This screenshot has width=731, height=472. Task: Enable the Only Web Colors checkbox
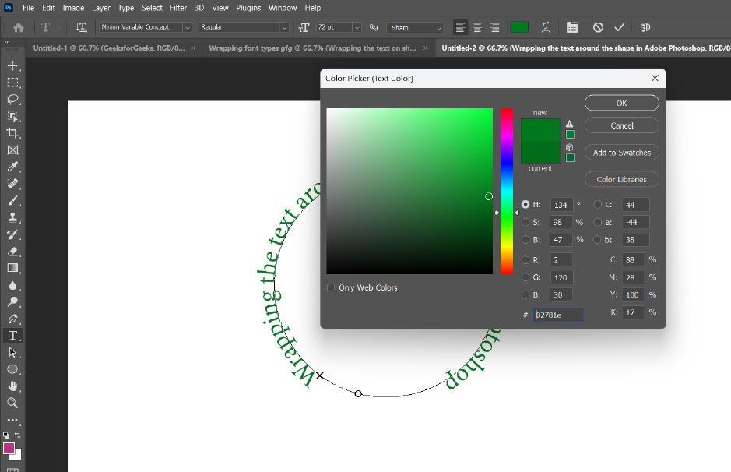click(x=331, y=287)
